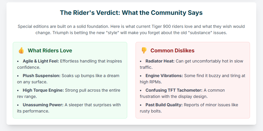This screenshot has height=131, width=263.
Task: Click the Confusing TFT Tachometer label
Action: [x=174, y=90]
